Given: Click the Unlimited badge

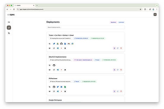Looking at the screenshot, I should click(121, 22).
